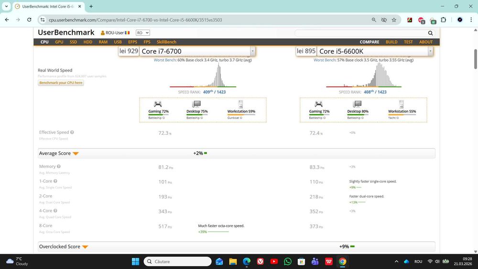Click the lei 929 price link
This screenshot has width=478, height=269.
[x=129, y=51]
